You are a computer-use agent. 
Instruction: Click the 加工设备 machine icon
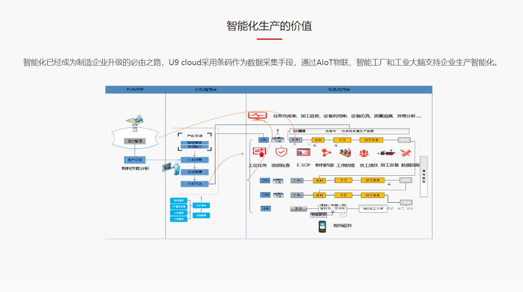pos(388,153)
